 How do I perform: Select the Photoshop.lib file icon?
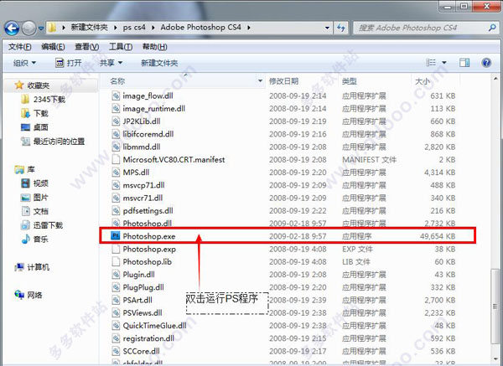[x=116, y=262]
